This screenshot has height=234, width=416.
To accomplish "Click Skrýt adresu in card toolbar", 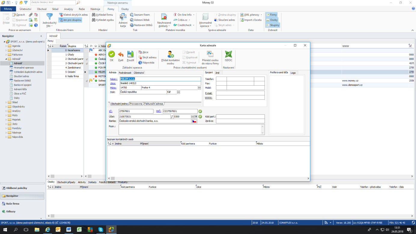I will pos(147,57).
